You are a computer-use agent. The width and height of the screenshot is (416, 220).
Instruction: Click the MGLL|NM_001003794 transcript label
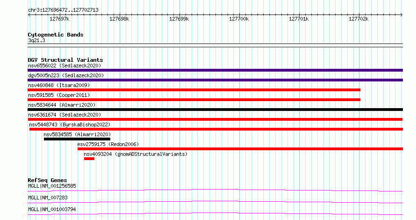pos(52,209)
